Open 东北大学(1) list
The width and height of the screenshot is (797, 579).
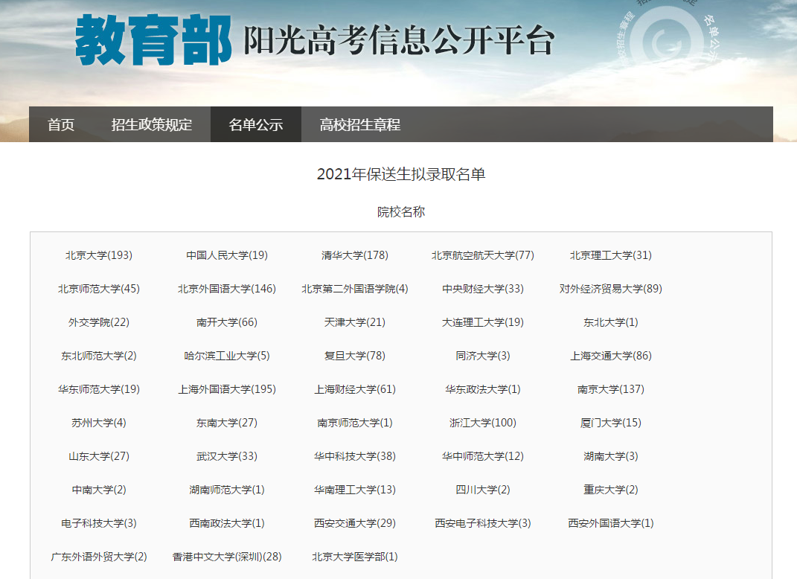click(x=611, y=322)
